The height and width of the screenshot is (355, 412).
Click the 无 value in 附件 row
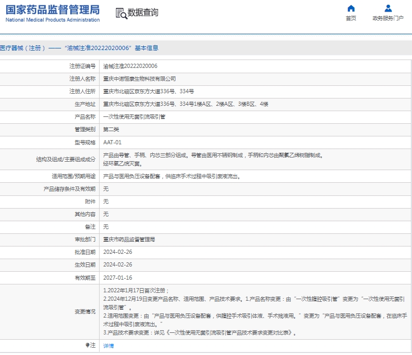point(106,202)
